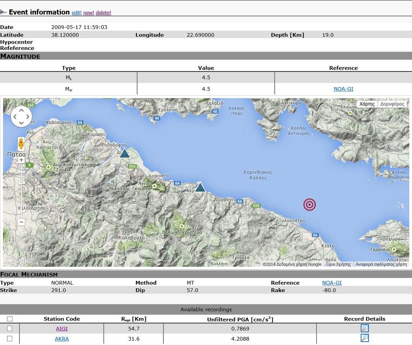Zoom out with the map minus button
This screenshot has height=345, width=412.
coord(21,222)
